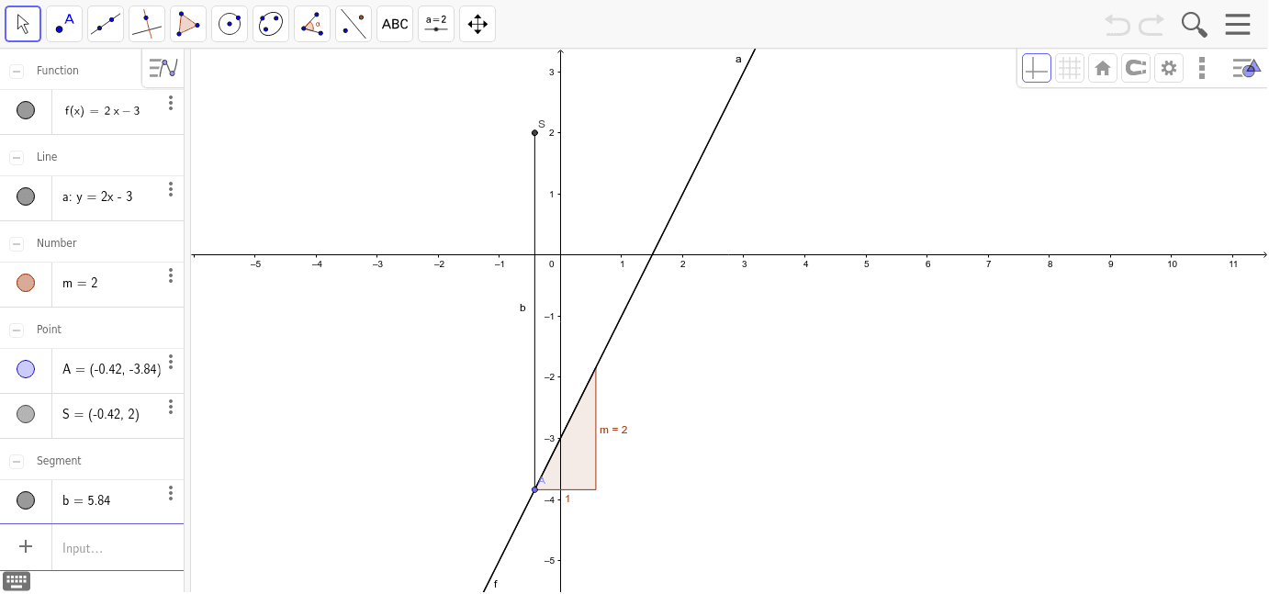This screenshot has width=1269, height=594.
Task: Click the Function group heading
Action: point(58,71)
